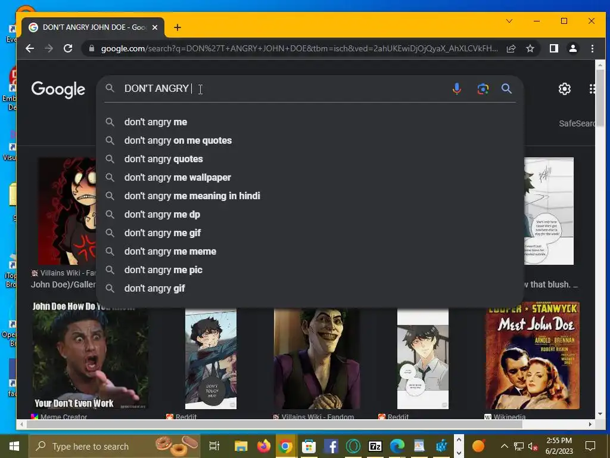Launch Microsoft Edge from the taskbar
Screen dimensions: 610x458
click(x=397, y=446)
